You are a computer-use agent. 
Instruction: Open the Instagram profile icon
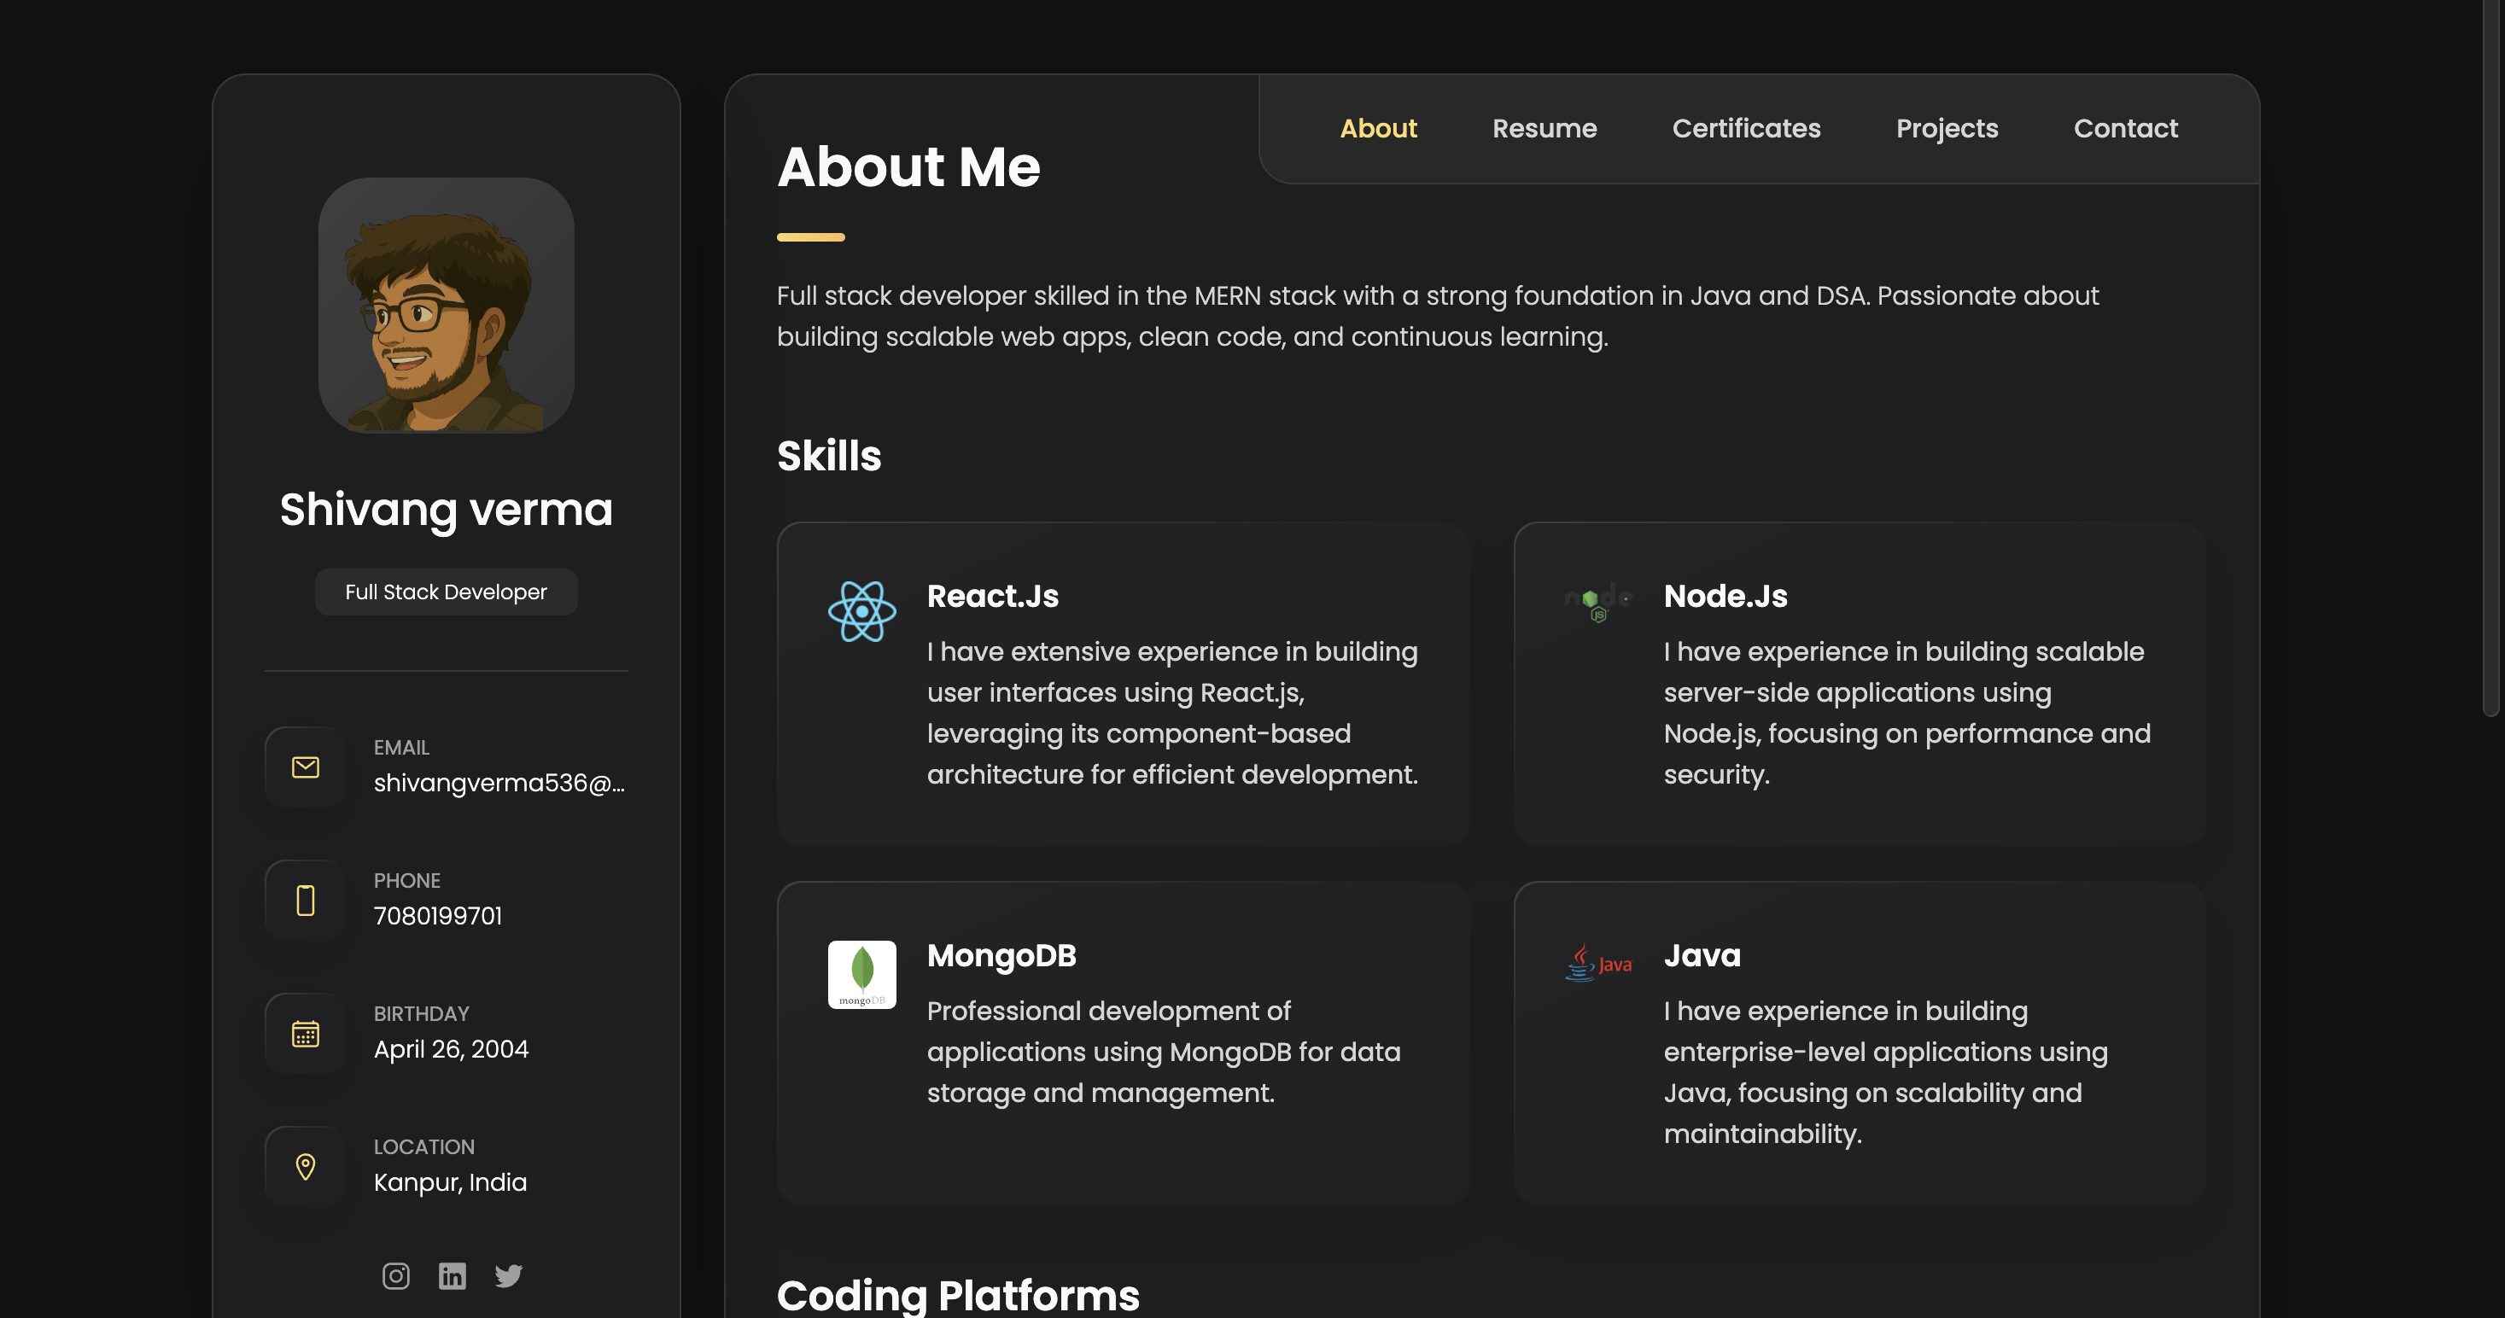[396, 1275]
